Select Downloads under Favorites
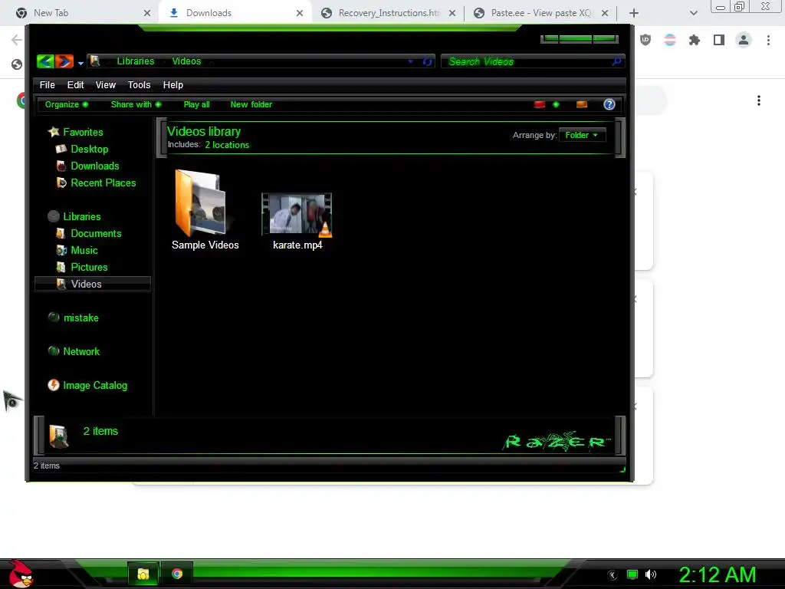This screenshot has height=589, width=785. (x=94, y=166)
